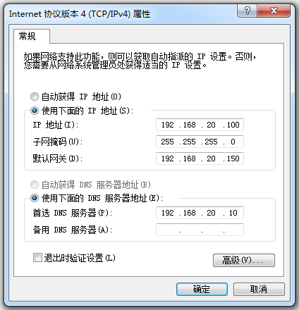Click the 默认网关 input field
Image resolution: width=299 pixels, height=310 pixels.
(200, 159)
